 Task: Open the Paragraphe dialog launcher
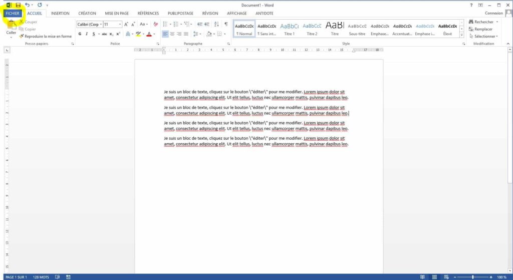tap(228, 44)
